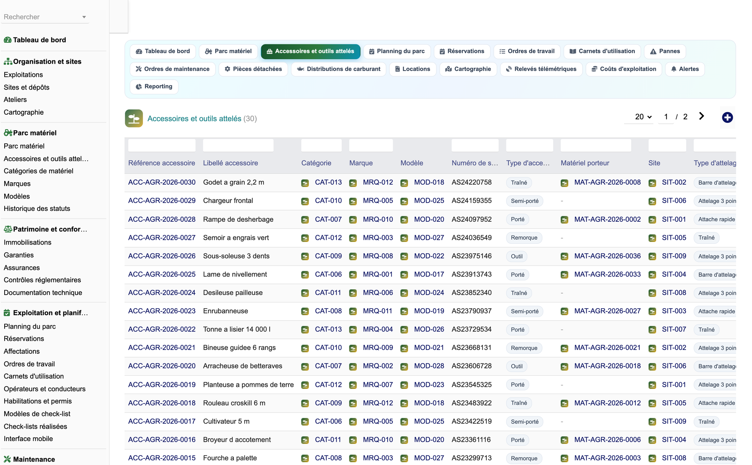Viewport: 752px width, 465px height.
Task: Click the Parc matériel tractor icon in sidebar
Action: (x=8, y=133)
